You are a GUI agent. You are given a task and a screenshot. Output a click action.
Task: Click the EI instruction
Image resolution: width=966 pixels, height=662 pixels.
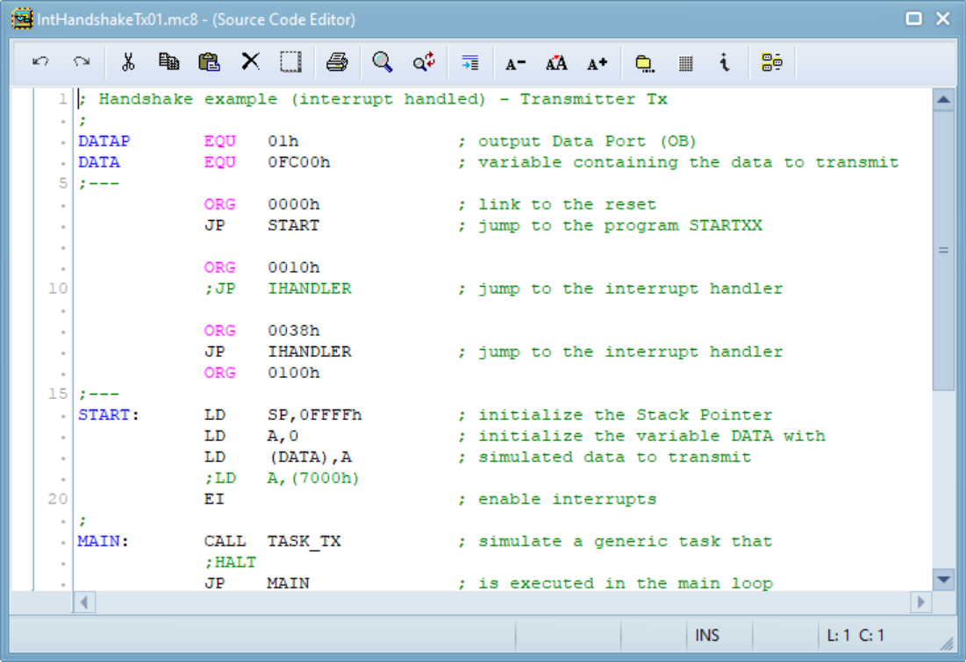pyautogui.click(x=214, y=500)
